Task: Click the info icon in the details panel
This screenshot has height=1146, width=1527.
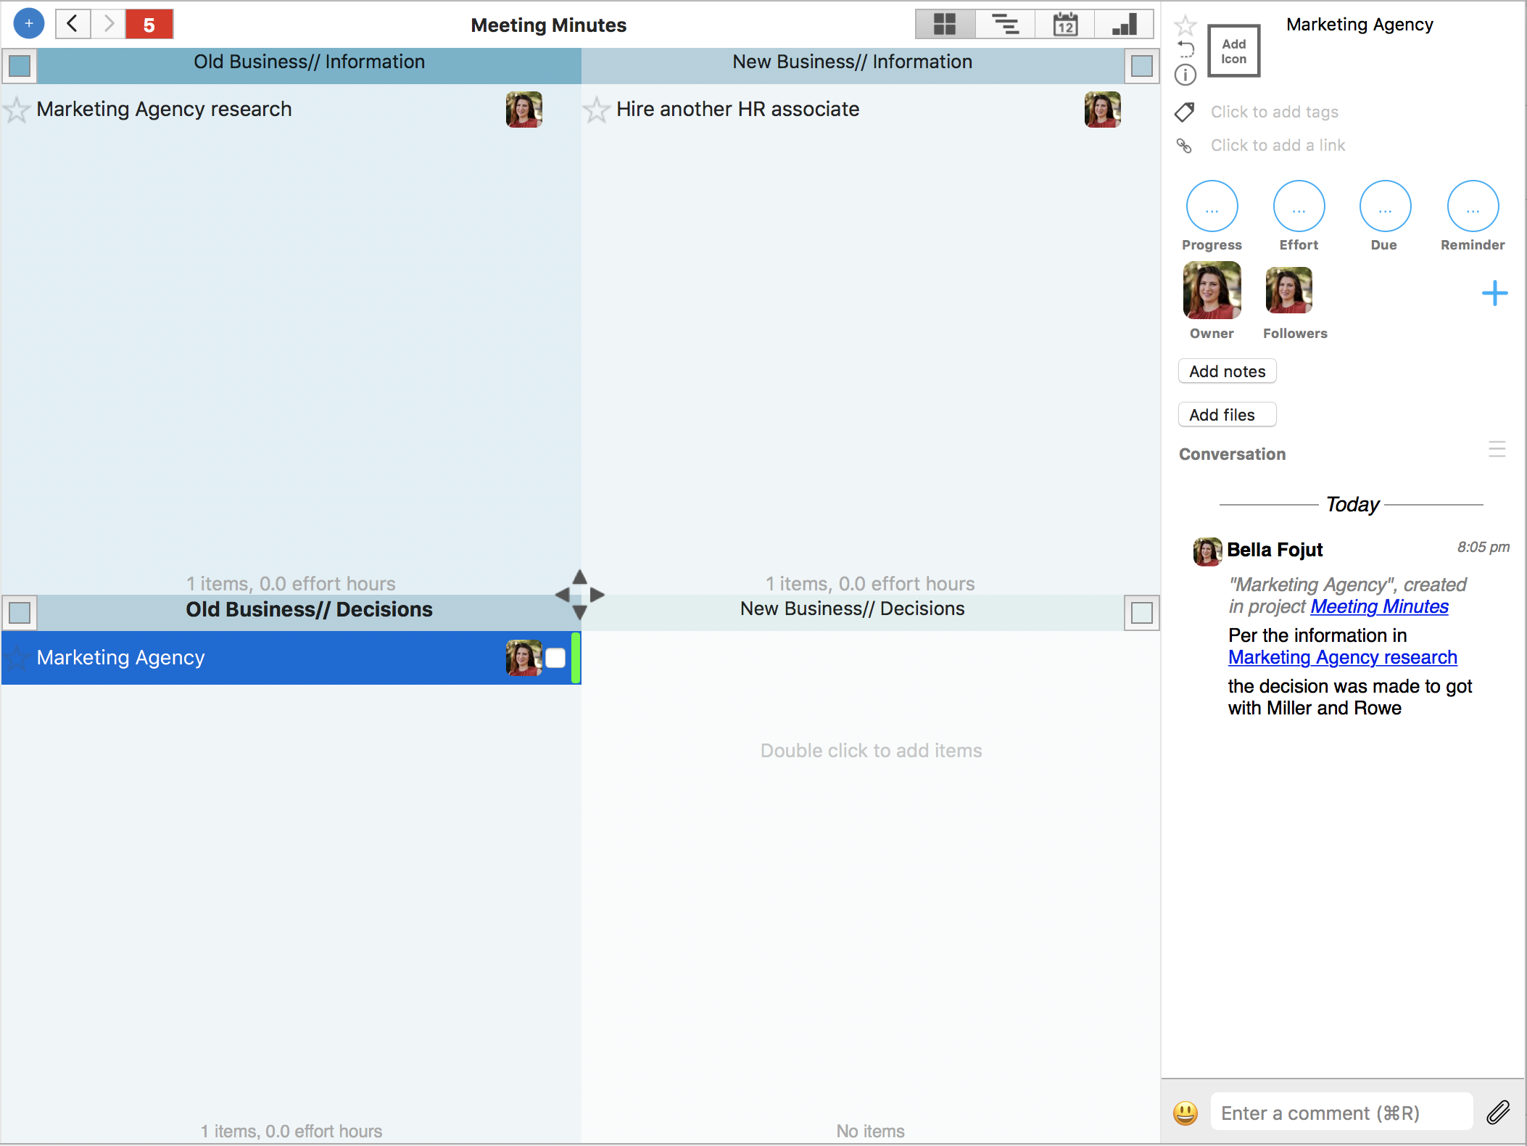Action: click(x=1185, y=75)
